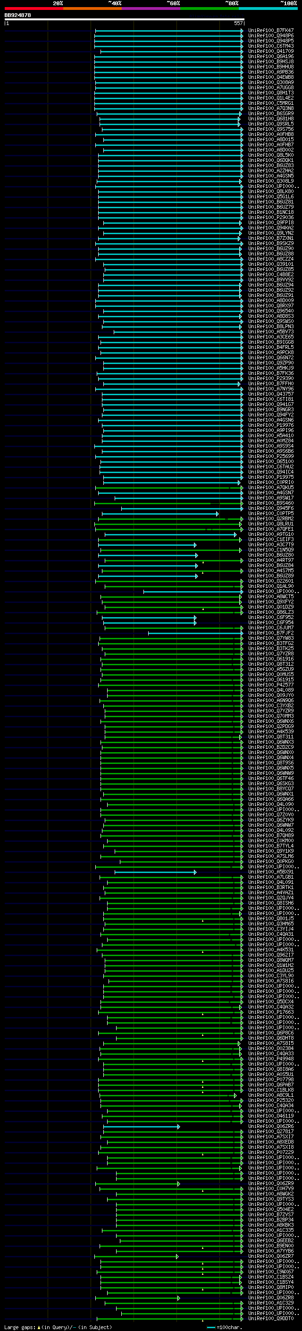Select hit label UniRef100_C9WX67
This screenshot has width=302, height=1331.
tap(270, 1272)
